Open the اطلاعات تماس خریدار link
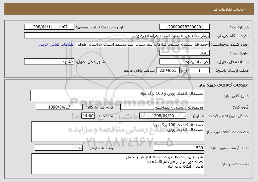 pyautogui.click(x=56, y=44)
